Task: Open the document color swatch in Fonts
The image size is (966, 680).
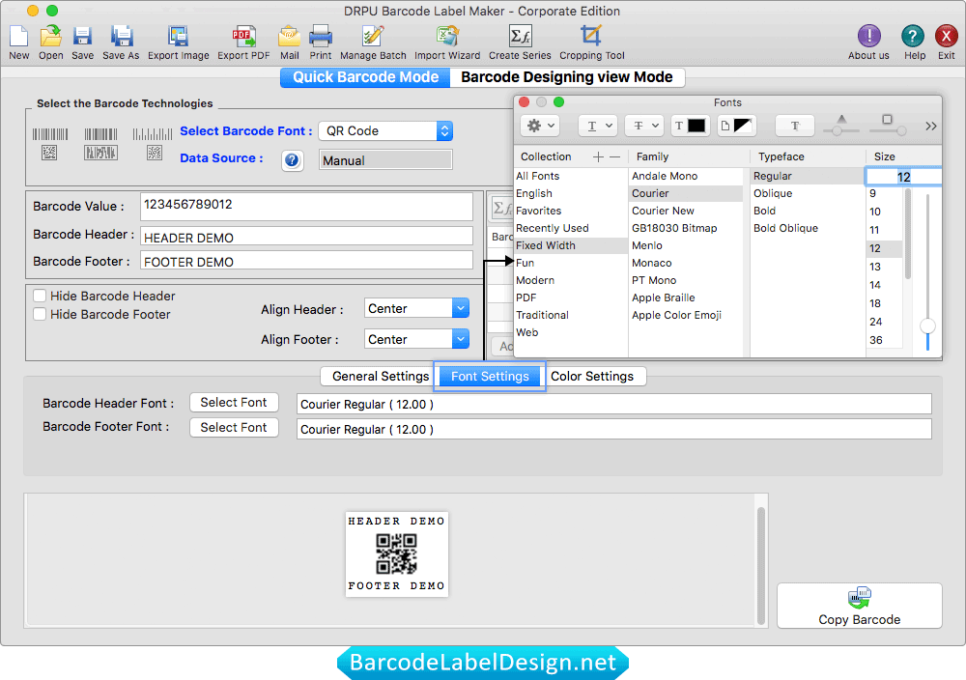Action: click(736, 126)
